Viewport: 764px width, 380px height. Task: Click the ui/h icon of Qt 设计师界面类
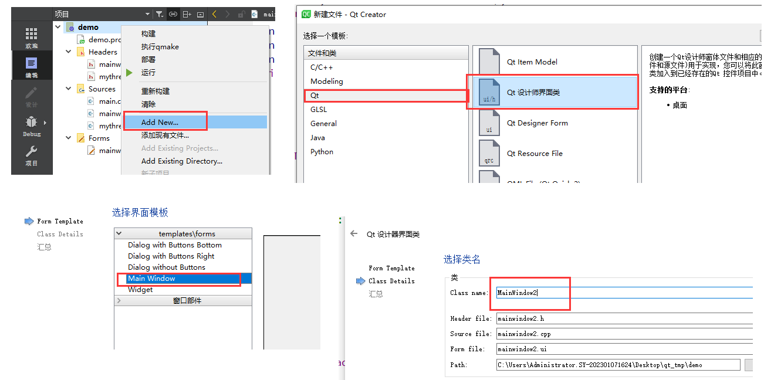coord(489,92)
